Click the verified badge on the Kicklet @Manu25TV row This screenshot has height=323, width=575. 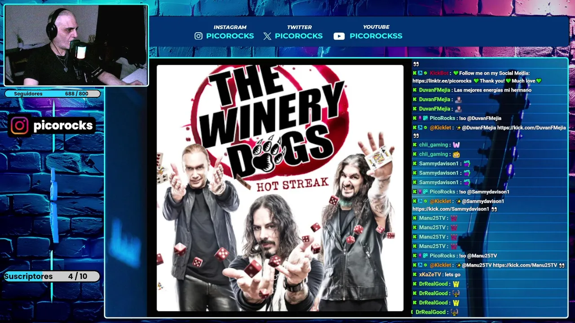(425, 265)
